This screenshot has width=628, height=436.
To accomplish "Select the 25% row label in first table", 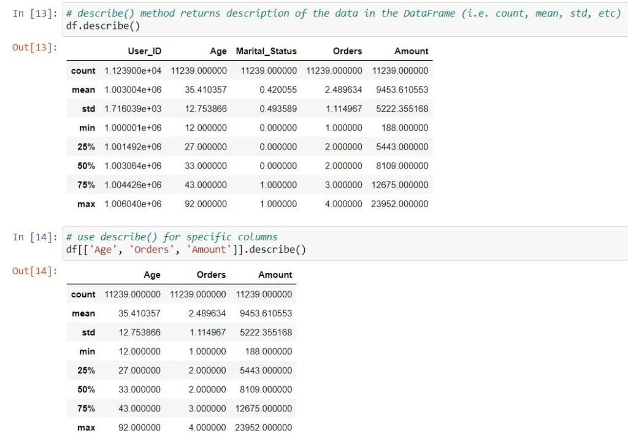I will pyautogui.click(x=86, y=147).
